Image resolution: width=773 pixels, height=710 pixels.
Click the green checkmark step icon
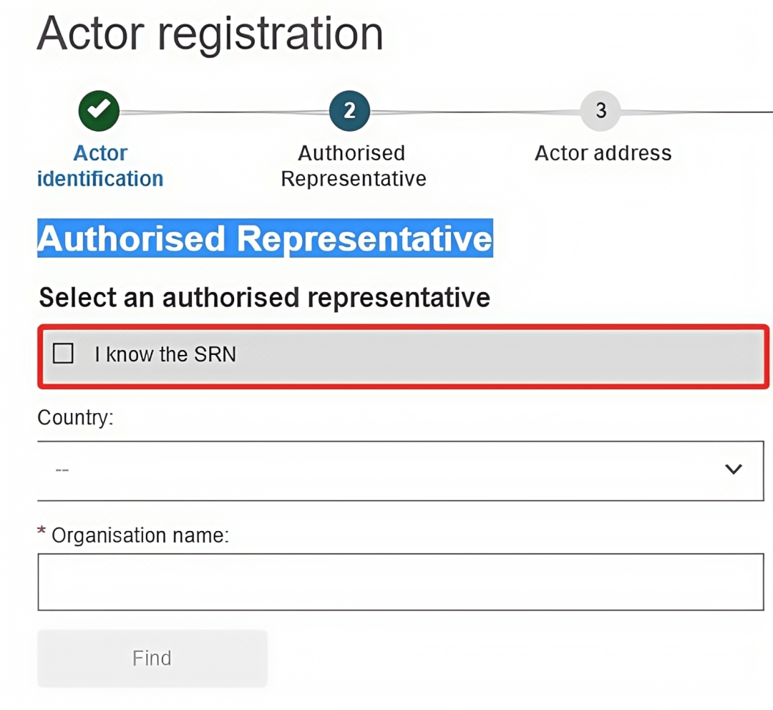(99, 110)
